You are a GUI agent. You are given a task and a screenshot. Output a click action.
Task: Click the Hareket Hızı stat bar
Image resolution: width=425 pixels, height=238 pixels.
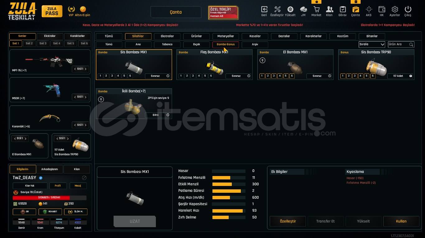pyautogui.click(x=229, y=211)
